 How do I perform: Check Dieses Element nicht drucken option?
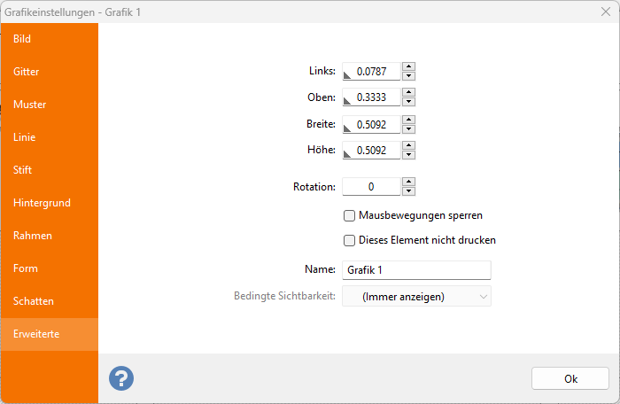pos(349,240)
